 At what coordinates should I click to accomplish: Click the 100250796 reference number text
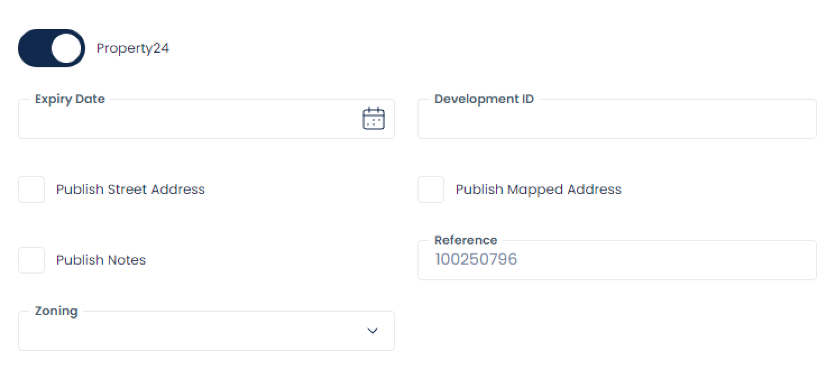coord(476,260)
